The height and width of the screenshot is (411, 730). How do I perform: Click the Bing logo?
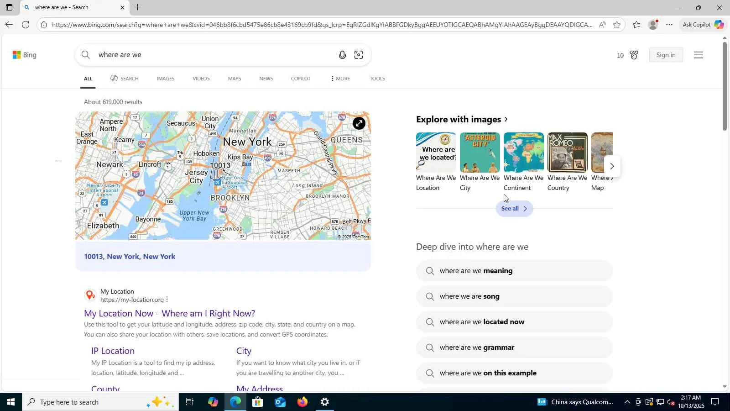pyautogui.click(x=25, y=55)
